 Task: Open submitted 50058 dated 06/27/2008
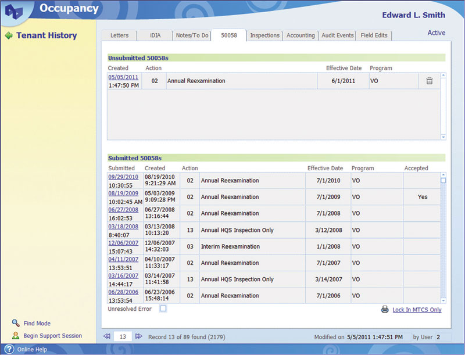(x=123, y=210)
